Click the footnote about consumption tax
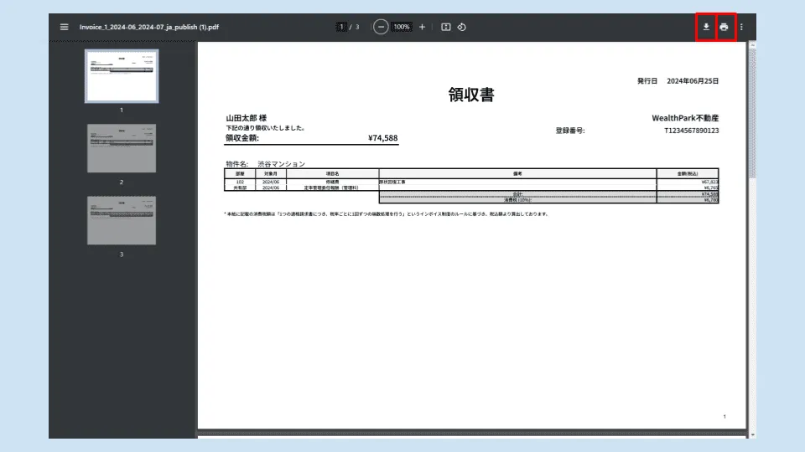Viewport: 805px width, 452px height. pos(386,214)
